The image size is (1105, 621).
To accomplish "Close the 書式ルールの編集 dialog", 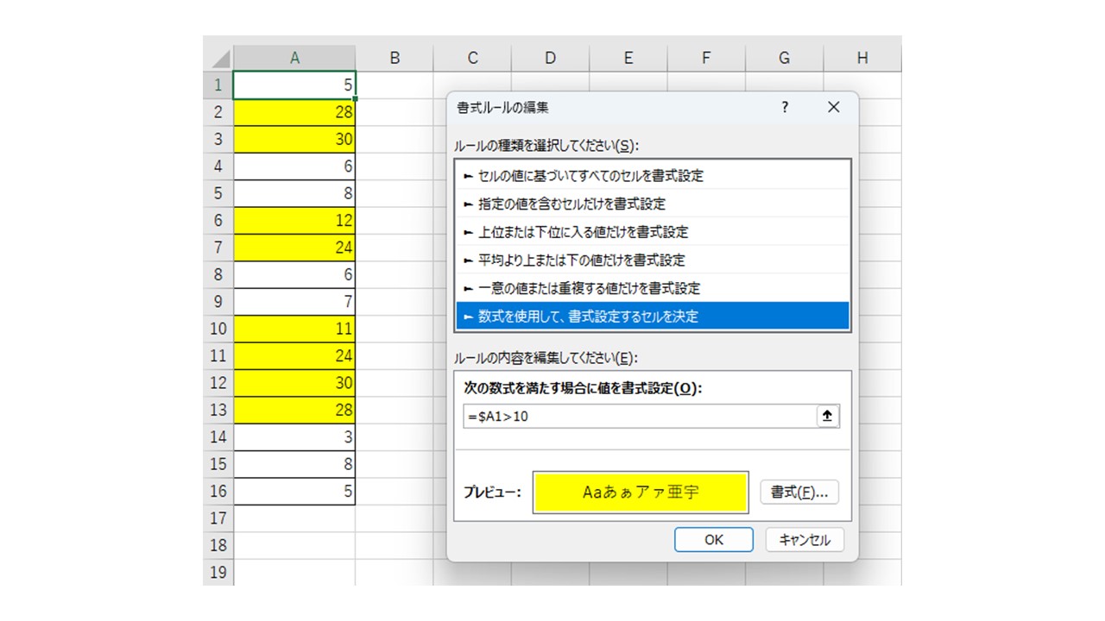I will click(833, 107).
